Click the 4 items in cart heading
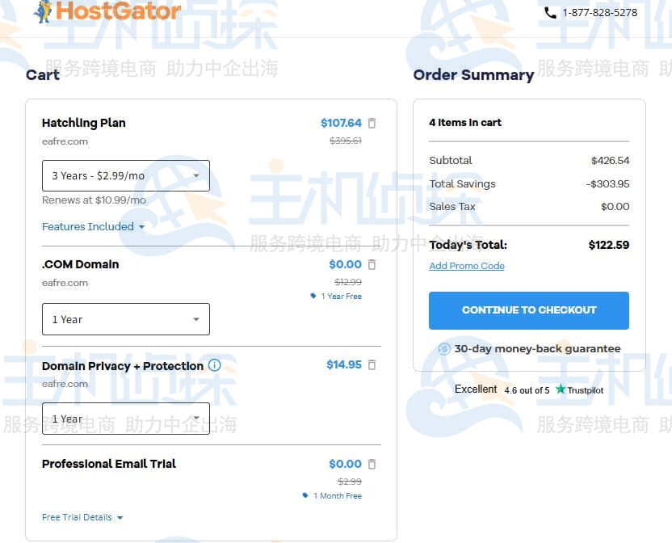The height and width of the screenshot is (543, 672). tap(465, 123)
